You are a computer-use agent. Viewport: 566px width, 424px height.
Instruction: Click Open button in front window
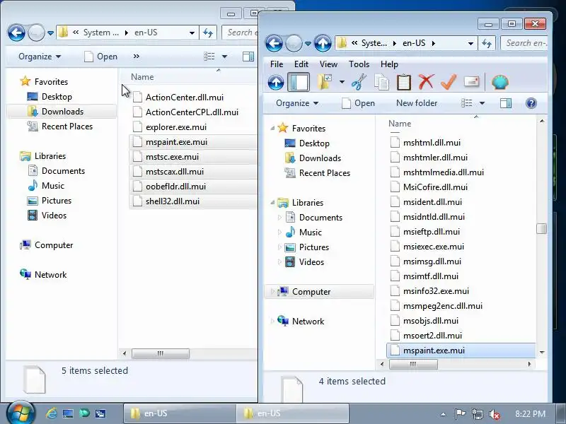pyautogui.click(x=359, y=103)
